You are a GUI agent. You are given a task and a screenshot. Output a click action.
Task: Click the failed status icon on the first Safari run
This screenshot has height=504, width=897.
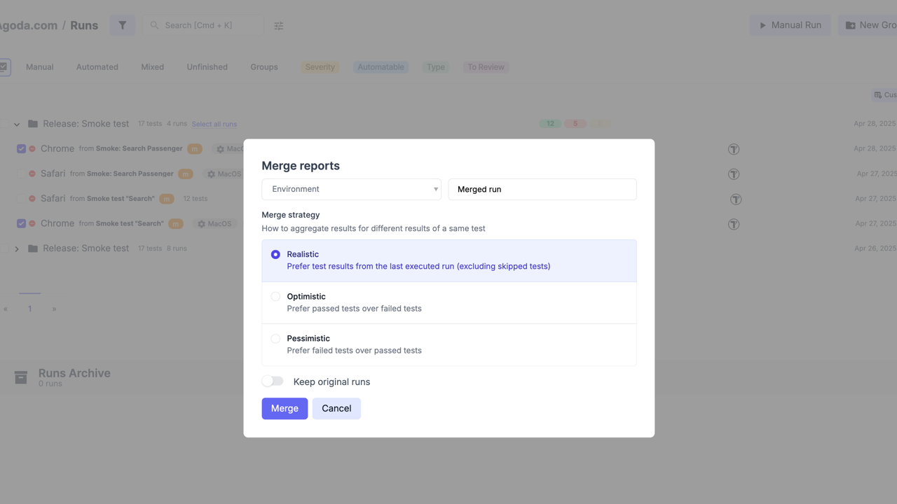(32, 174)
